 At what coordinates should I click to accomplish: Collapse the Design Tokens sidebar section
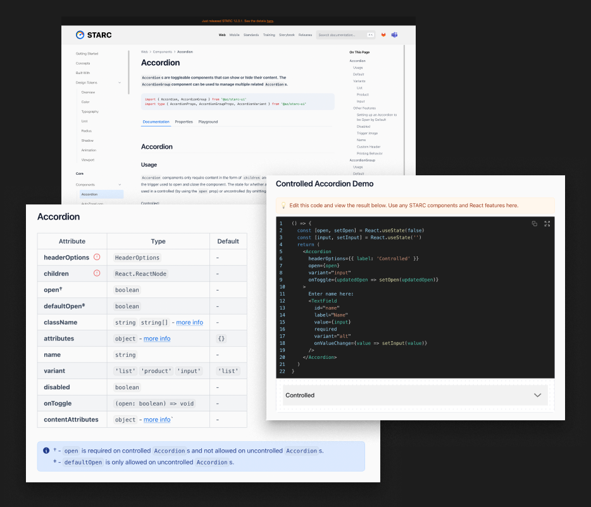[120, 82]
